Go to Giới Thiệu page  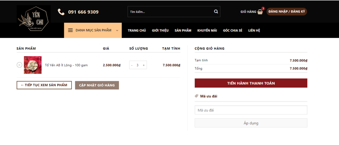point(160,30)
